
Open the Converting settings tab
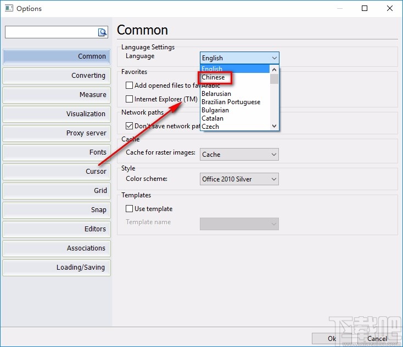click(57, 76)
